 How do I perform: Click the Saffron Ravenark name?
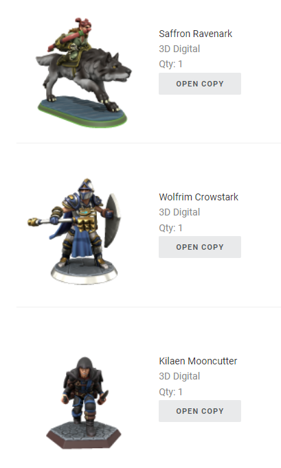coord(196,34)
